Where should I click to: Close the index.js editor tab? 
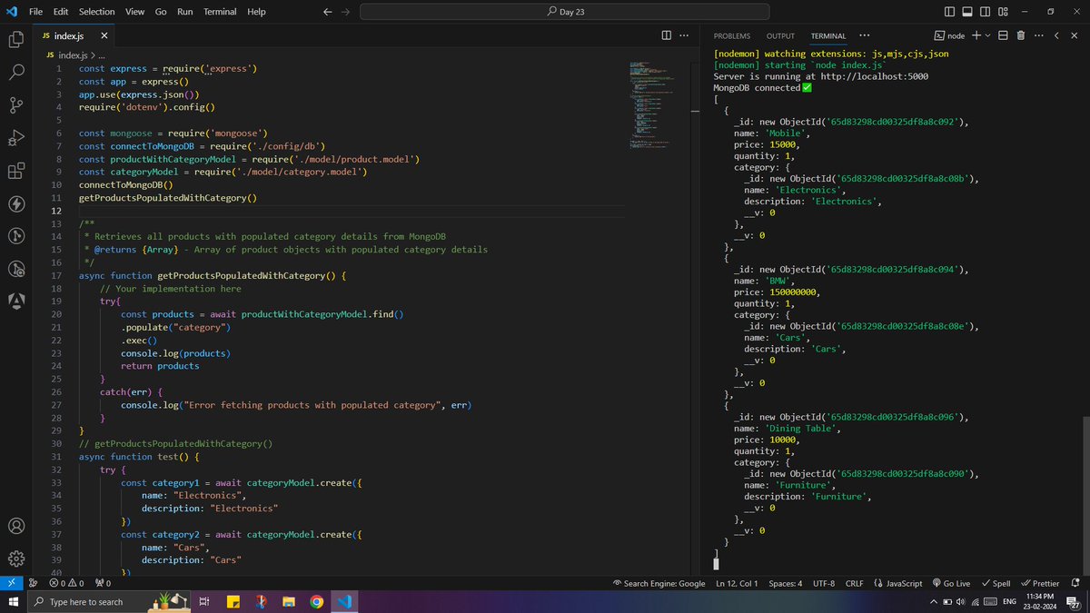tap(103, 35)
